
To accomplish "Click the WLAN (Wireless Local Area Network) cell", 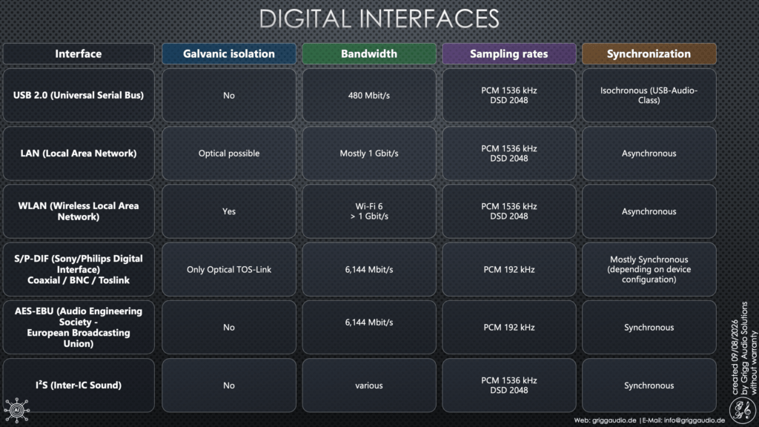I will [x=79, y=211].
